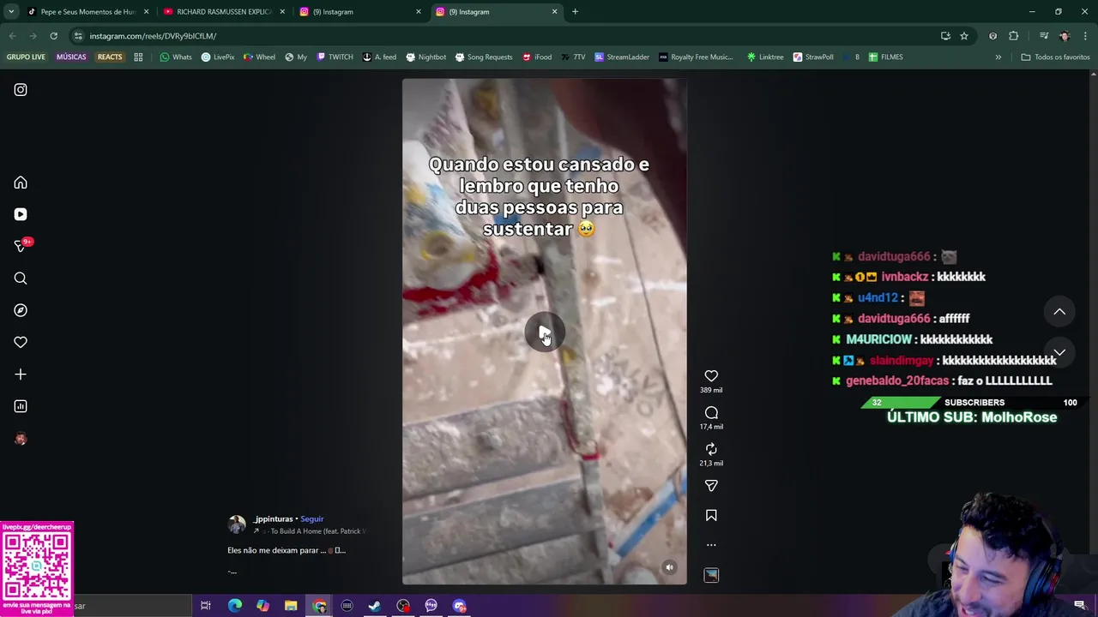The width and height of the screenshot is (1098, 617).
Task: Open the Wheel bookmark
Action: click(259, 57)
